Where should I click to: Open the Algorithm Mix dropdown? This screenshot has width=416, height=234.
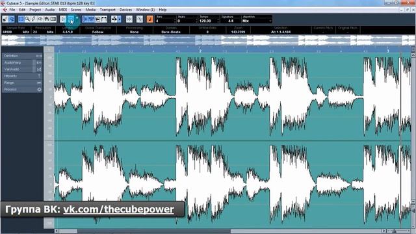(x=257, y=21)
